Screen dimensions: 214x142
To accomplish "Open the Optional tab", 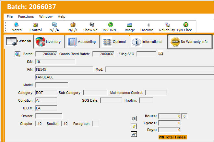I will coord(114,42).
